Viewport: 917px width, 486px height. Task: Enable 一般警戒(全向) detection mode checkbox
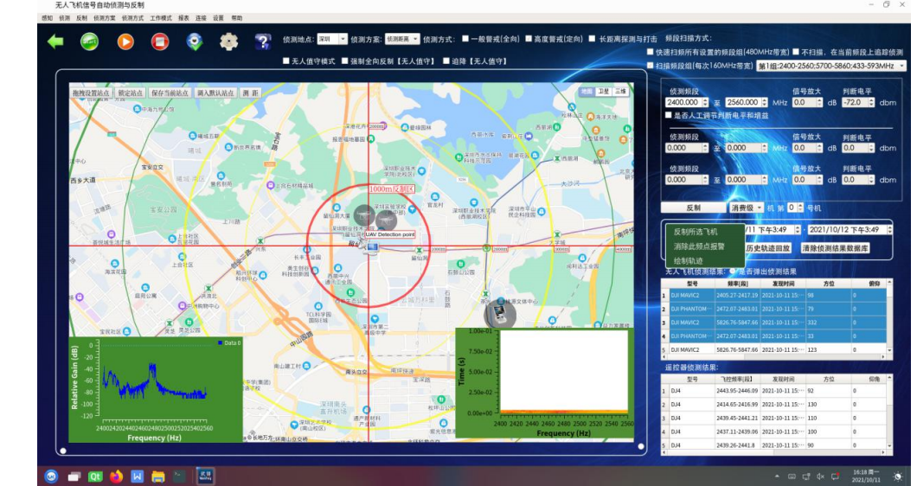click(x=465, y=39)
